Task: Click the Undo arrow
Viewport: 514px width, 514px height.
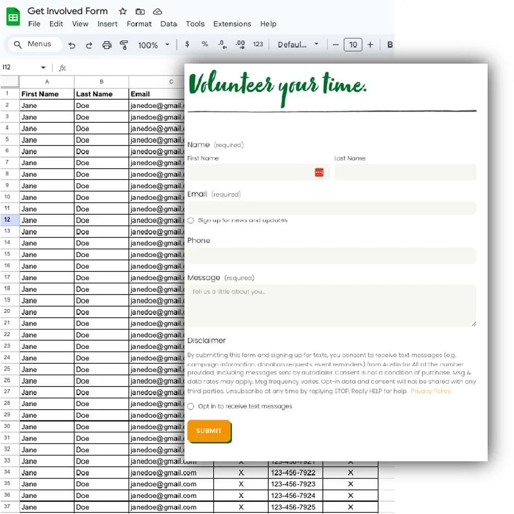Action: point(72,45)
